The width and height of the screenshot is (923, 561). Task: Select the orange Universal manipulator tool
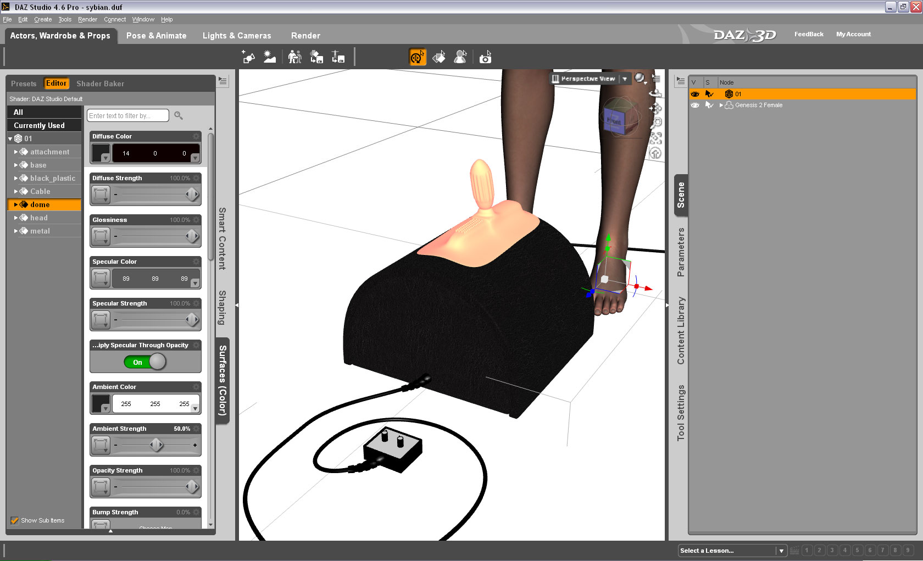point(418,57)
